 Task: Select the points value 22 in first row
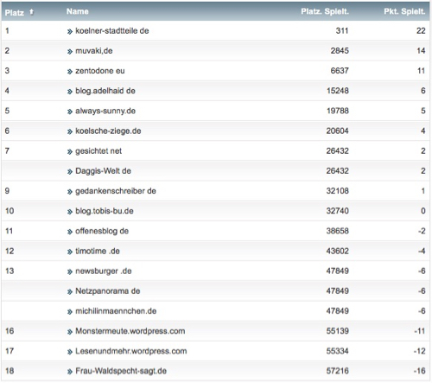pyautogui.click(x=421, y=31)
